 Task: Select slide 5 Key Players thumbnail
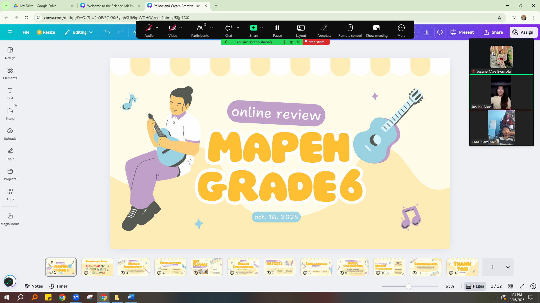pyautogui.click(x=207, y=267)
